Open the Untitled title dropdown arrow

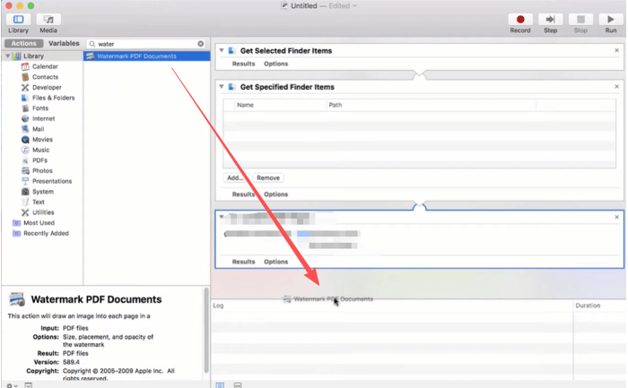(x=354, y=5)
